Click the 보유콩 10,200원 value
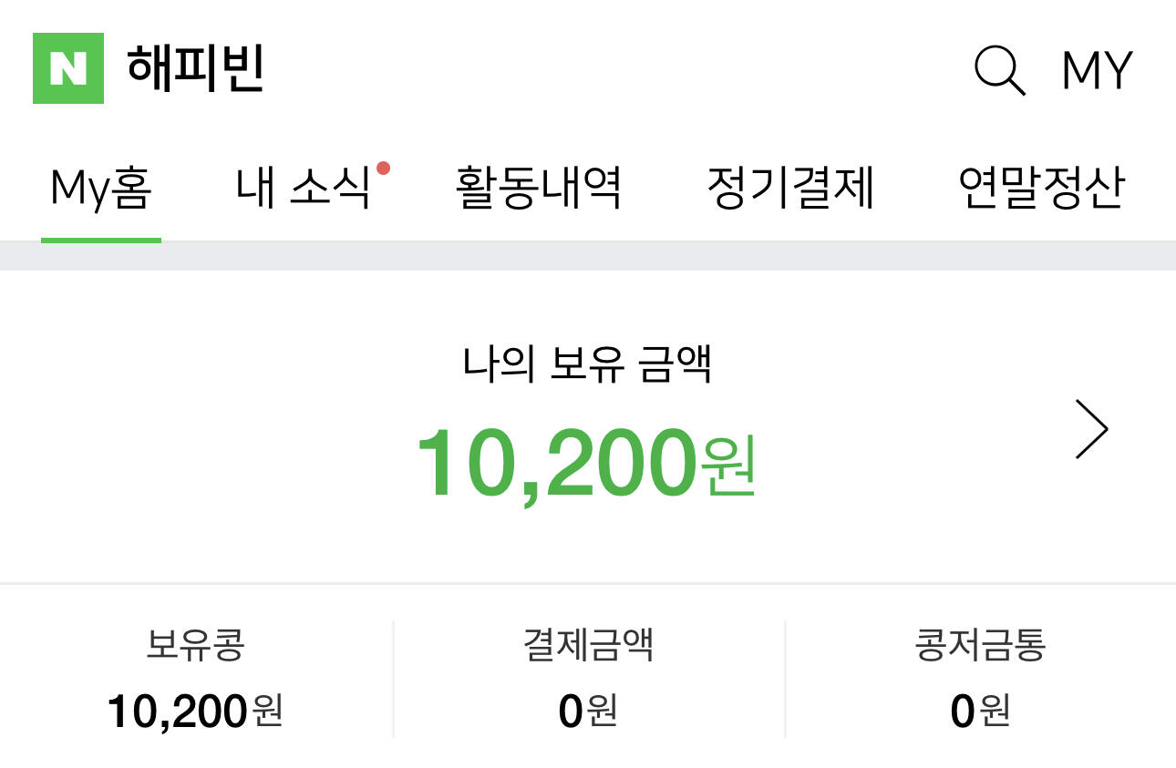The width and height of the screenshot is (1176, 768). 195,711
